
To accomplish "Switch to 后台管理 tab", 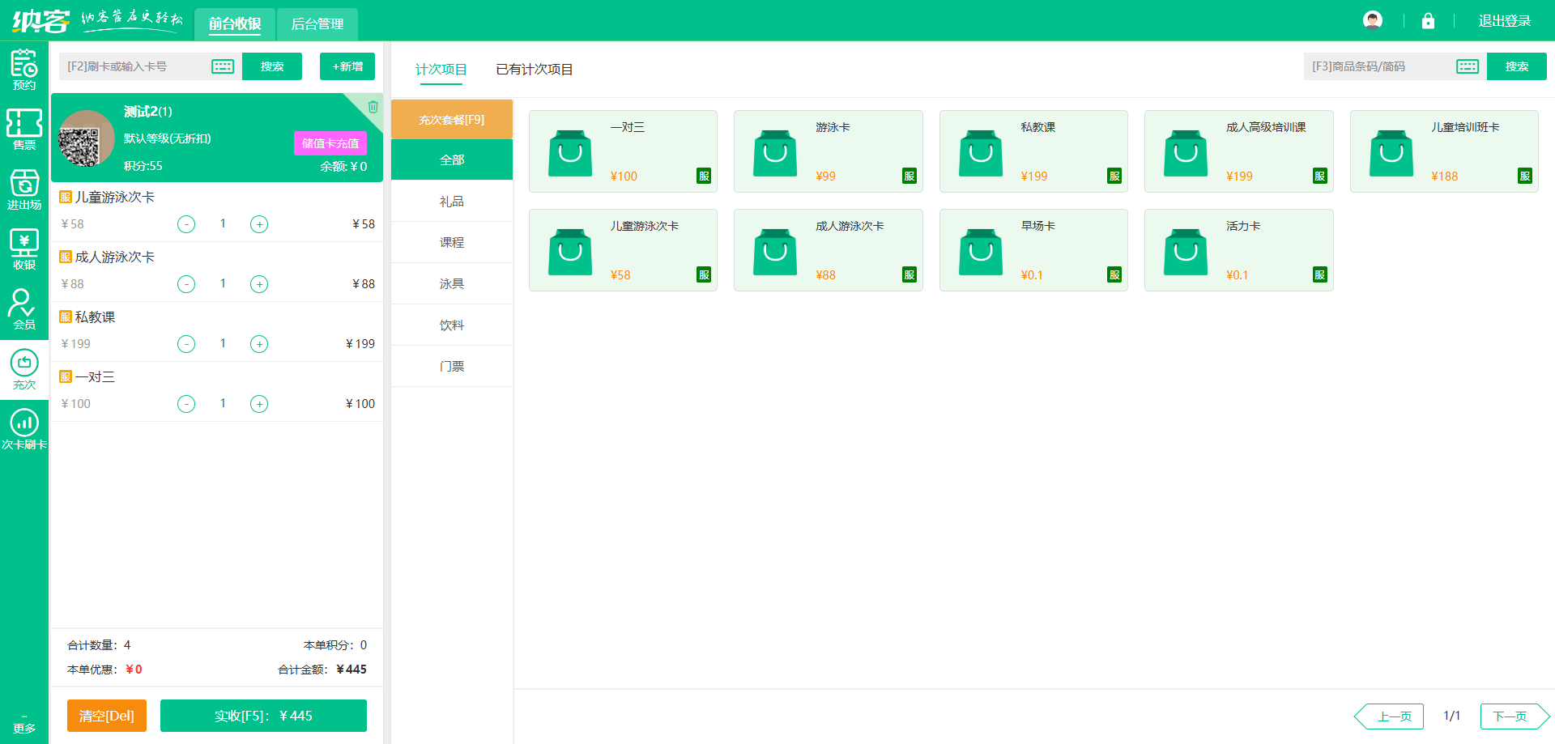I will [317, 24].
